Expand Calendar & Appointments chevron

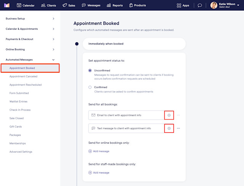pyautogui.click(x=53, y=29)
